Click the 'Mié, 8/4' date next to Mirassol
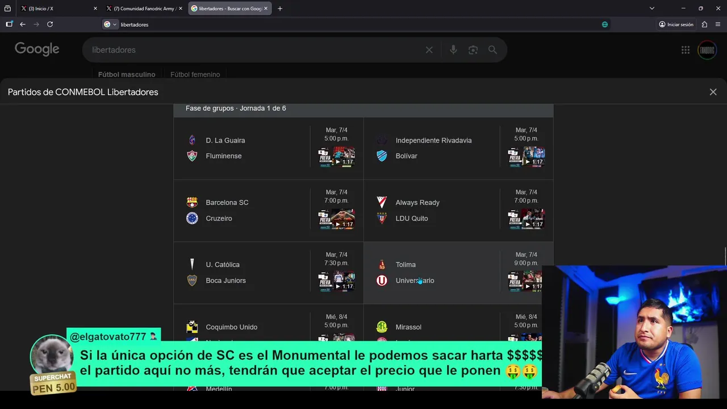Image resolution: width=727 pixels, height=409 pixels. click(x=527, y=317)
